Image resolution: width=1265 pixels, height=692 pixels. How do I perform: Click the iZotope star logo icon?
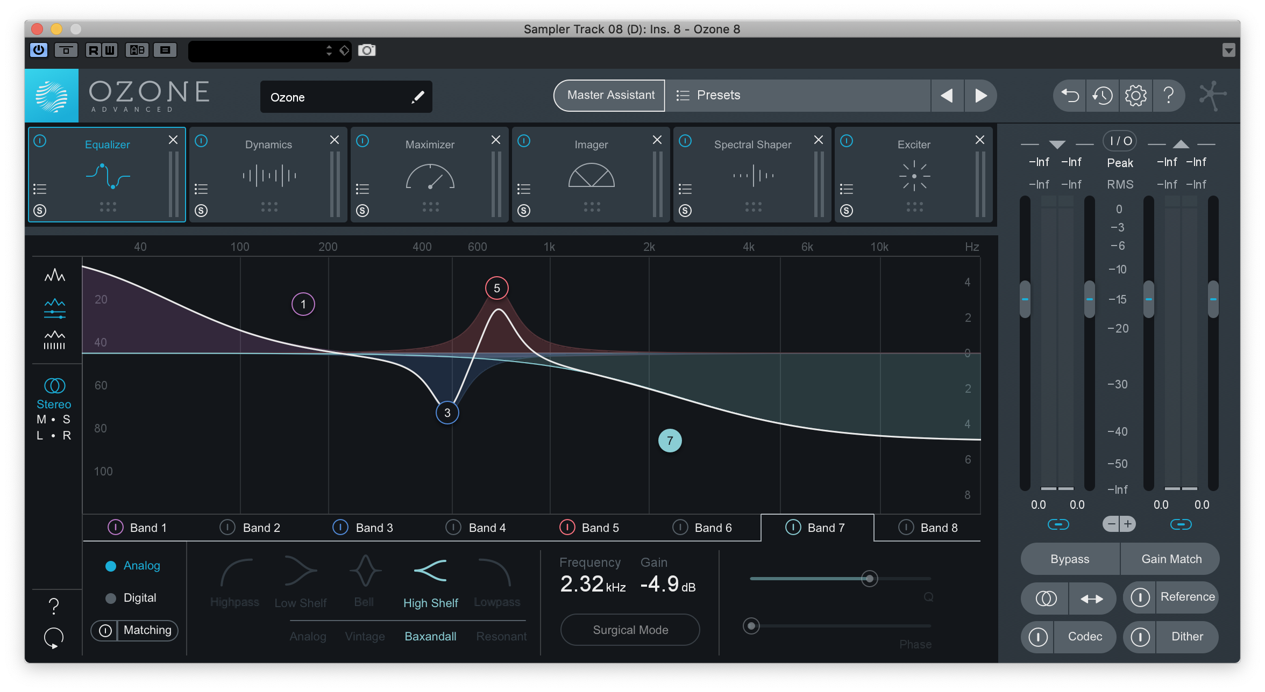[1212, 96]
